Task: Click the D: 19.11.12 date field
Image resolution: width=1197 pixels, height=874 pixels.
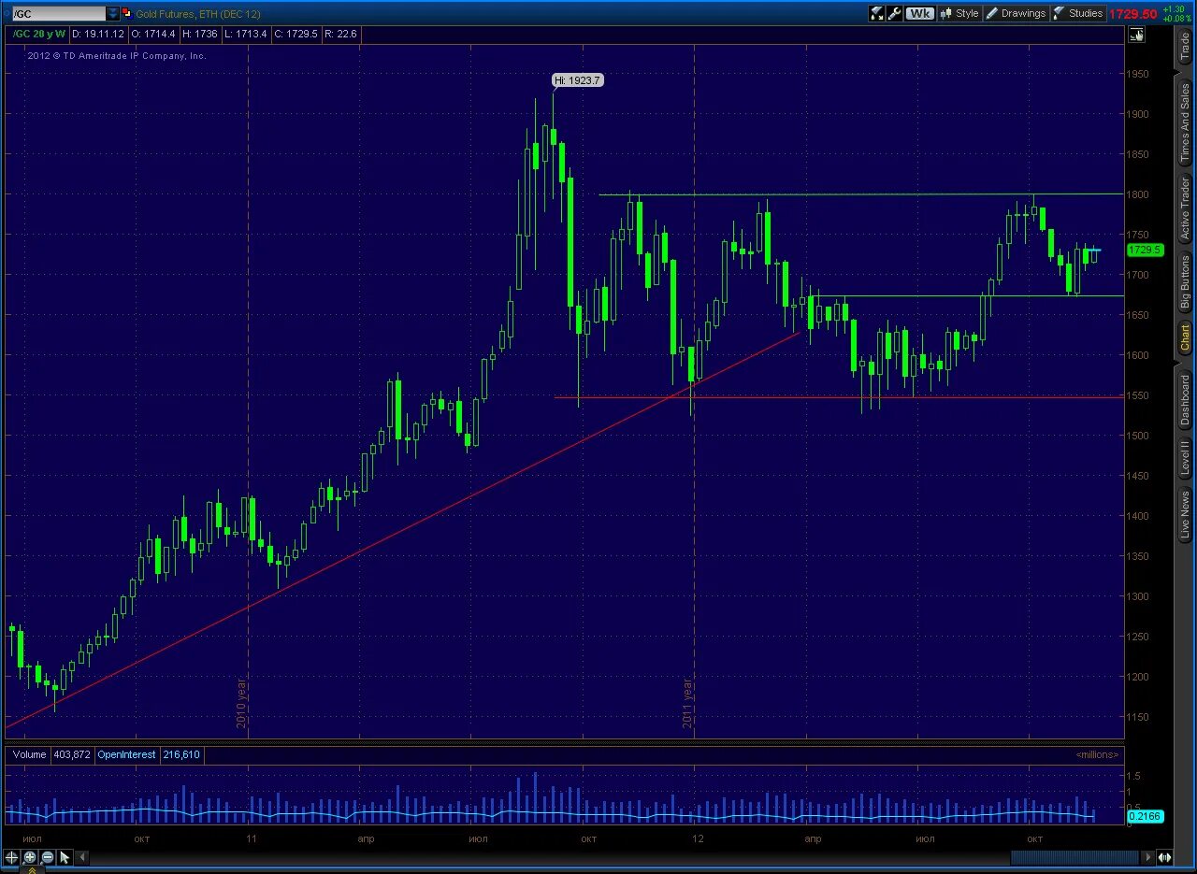Action: [x=97, y=34]
